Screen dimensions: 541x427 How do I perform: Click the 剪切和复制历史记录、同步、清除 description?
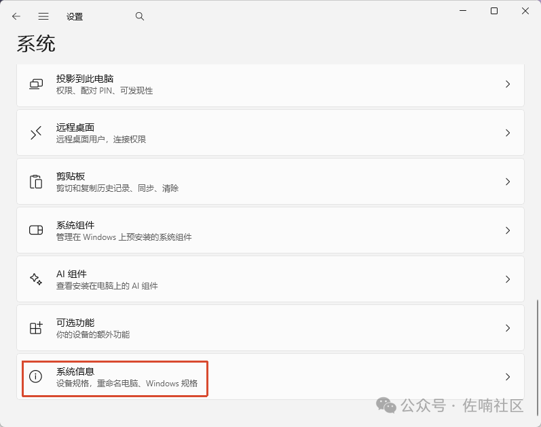[x=117, y=188]
